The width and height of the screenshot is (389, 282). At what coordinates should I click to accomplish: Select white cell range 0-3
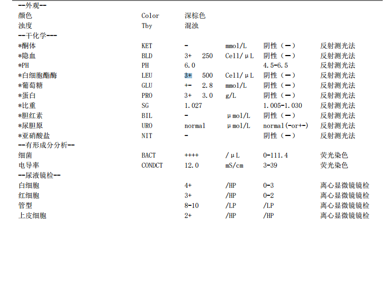[x=268, y=186]
